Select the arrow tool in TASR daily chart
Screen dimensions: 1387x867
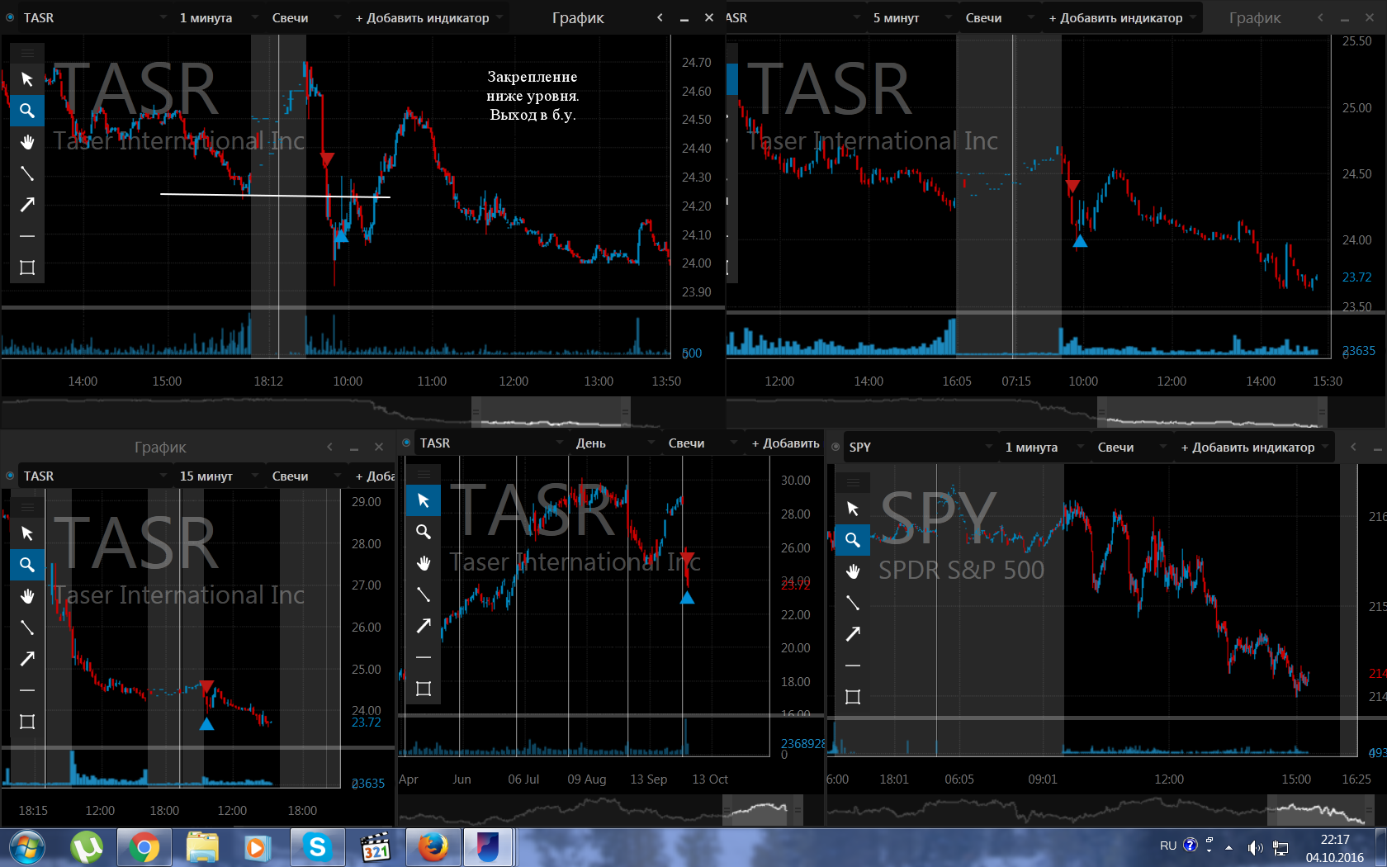click(424, 626)
